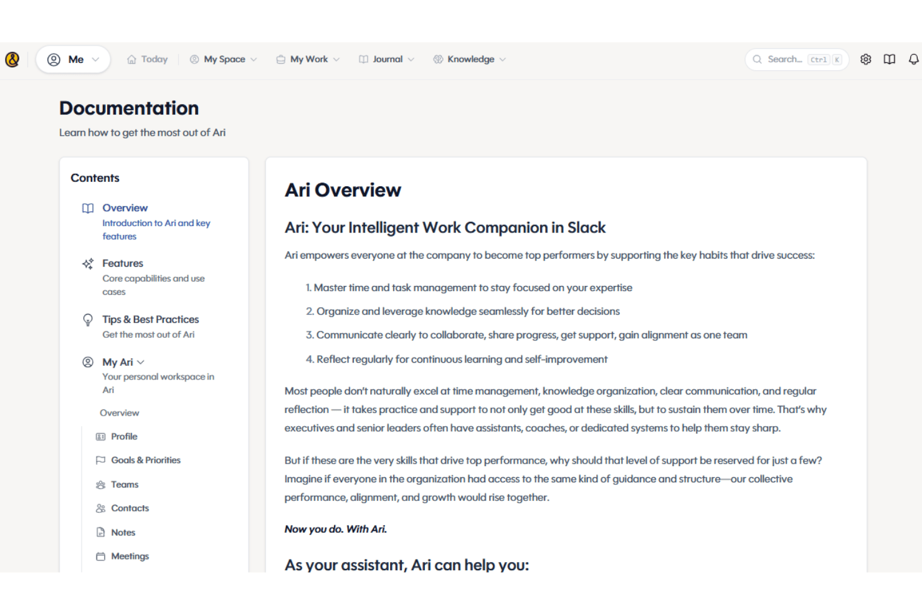The image size is (922, 615).
Task: Open the My Space menu
Action: point(223,59)
